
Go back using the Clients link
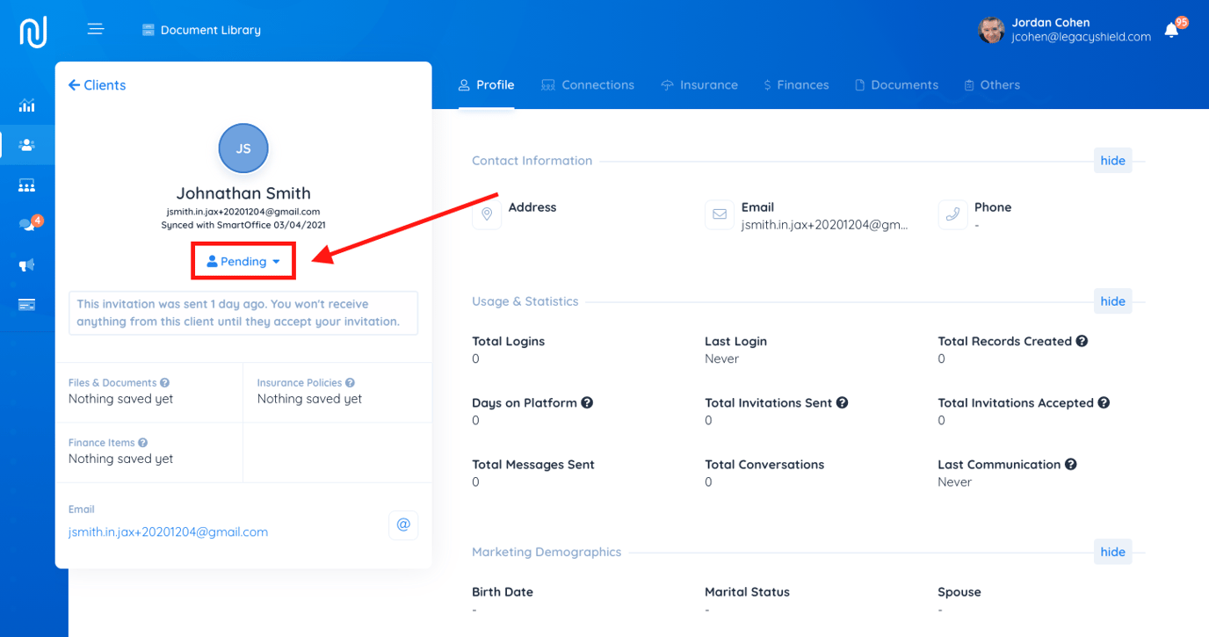(97, 84)
